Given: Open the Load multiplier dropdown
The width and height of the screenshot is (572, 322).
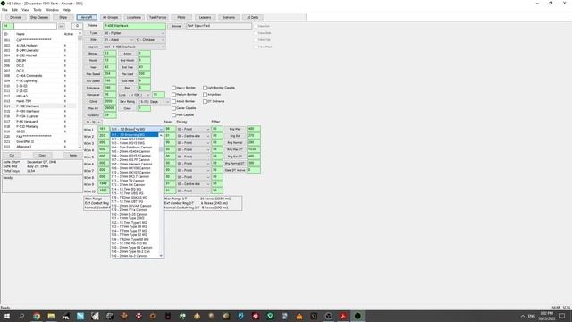Looking at the screenshot, I should pyautogui.click(x=139, y=95).
